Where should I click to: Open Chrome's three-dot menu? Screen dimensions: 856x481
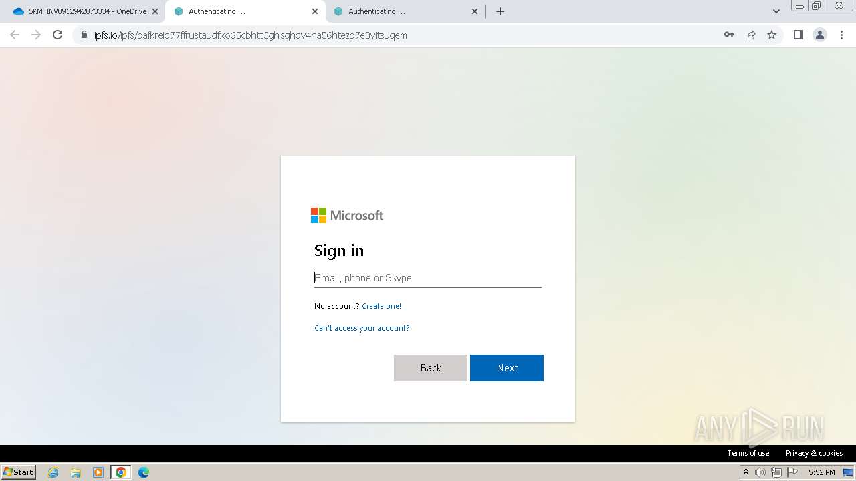841,35
